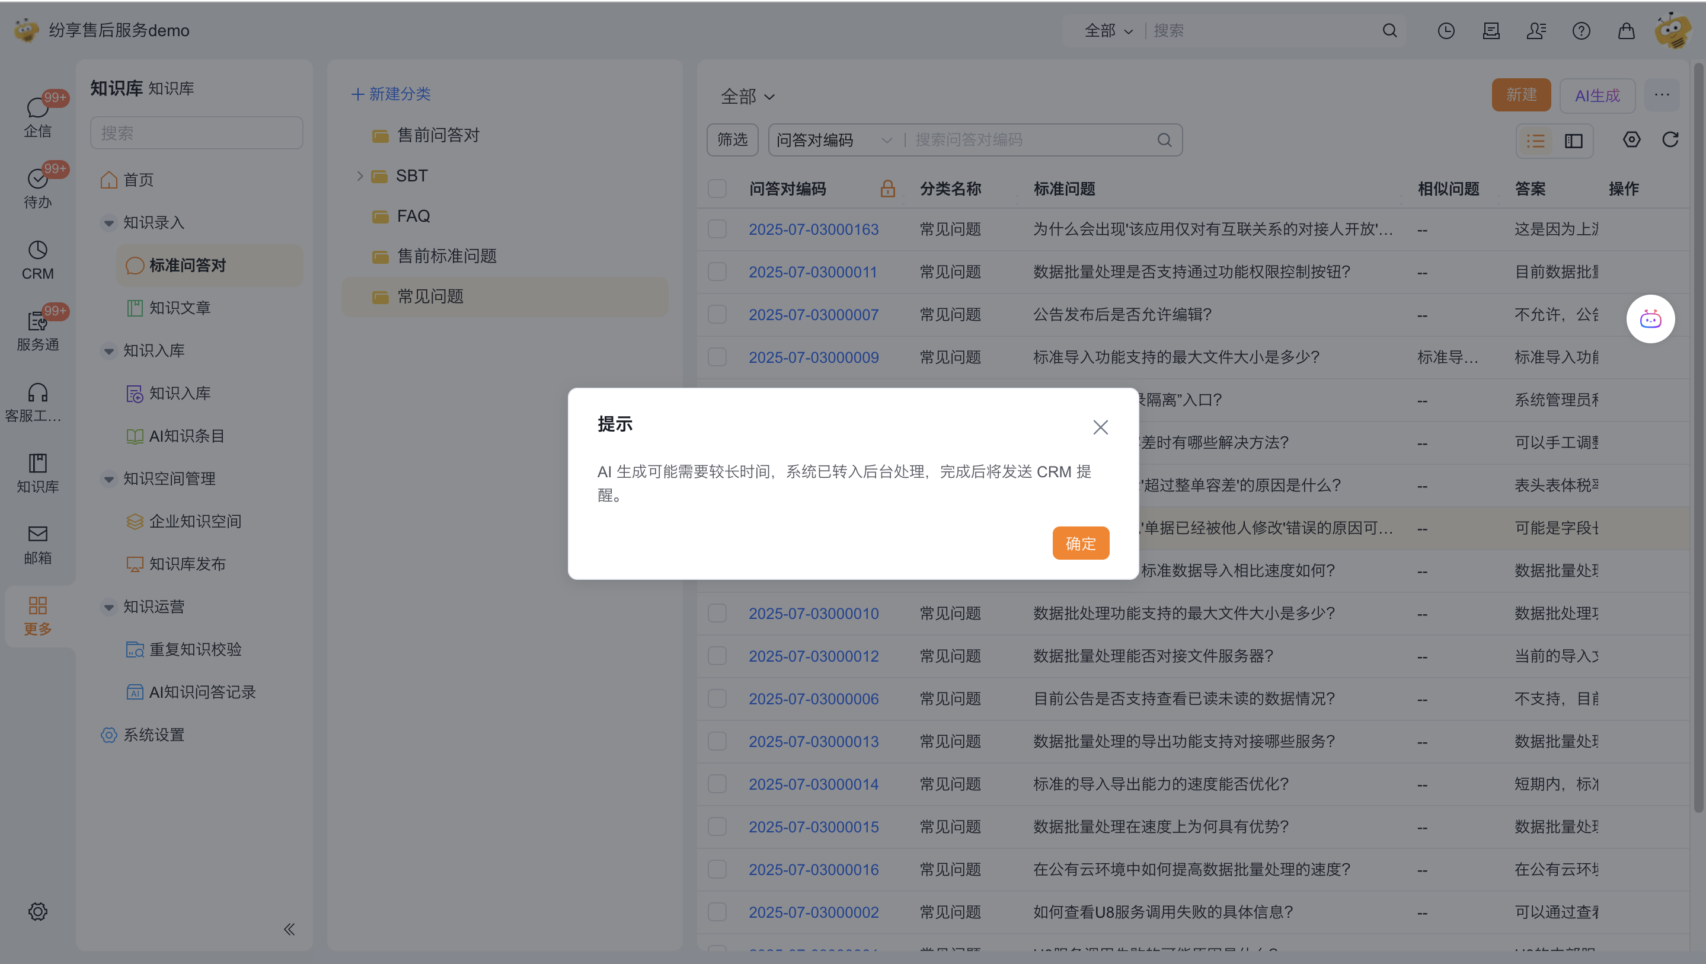Viewport: 1706px width, 964px height.
Task: Select checkbox for row 2025-07-03000010
Action: click(717, 614)
